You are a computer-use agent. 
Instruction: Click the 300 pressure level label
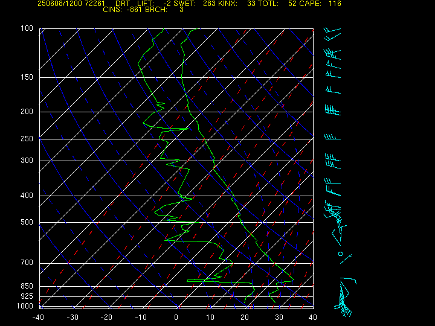tap(27, 161)
